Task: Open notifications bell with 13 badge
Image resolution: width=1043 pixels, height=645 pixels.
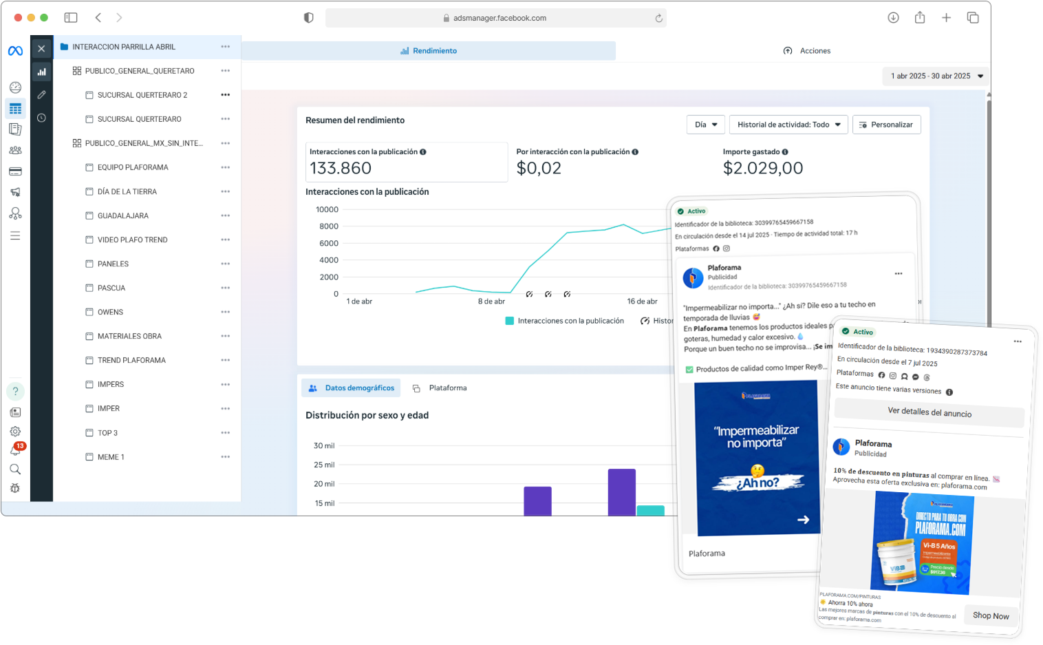Action: point(15,450)
